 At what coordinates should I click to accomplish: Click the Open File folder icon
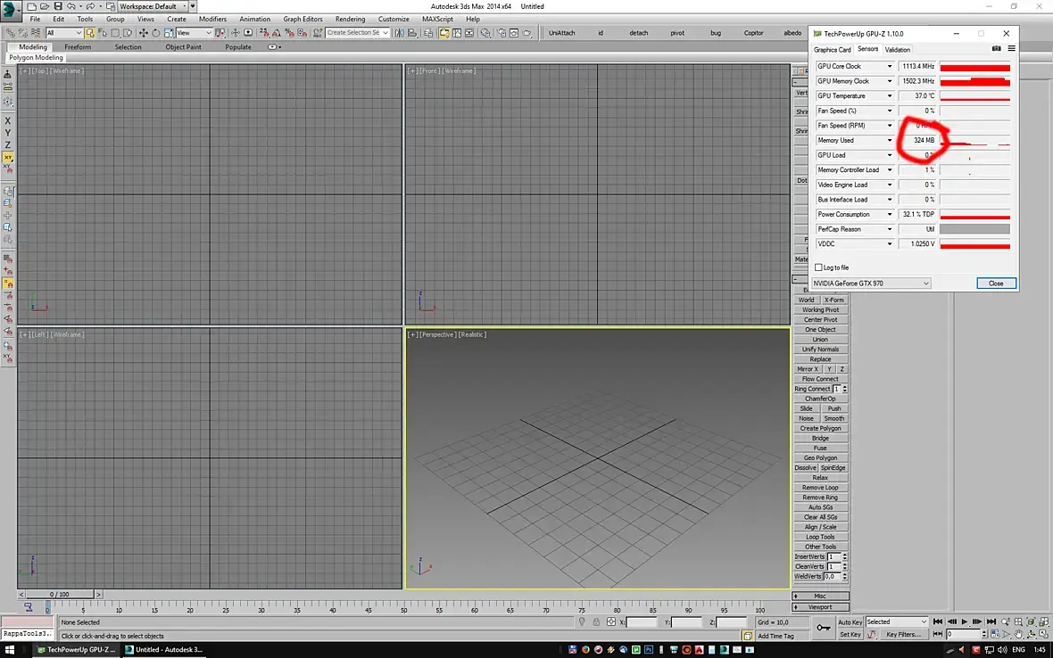coord(45,6)
